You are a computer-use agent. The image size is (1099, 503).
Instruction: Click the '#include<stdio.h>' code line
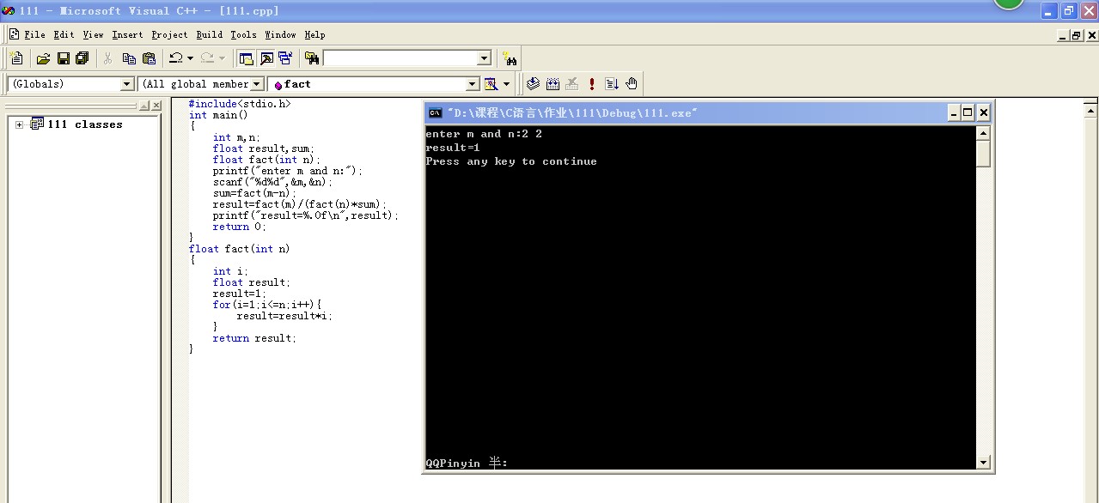240,104
